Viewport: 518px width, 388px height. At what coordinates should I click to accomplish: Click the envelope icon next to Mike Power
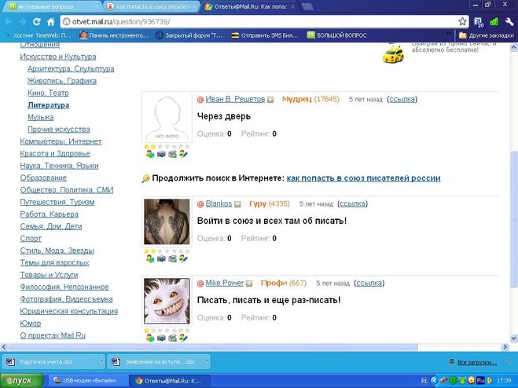point(250,283)
